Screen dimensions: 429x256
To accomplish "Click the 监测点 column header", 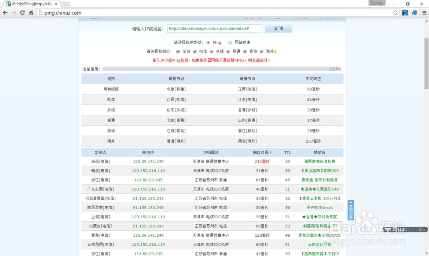I will click(x=100, y=153).
